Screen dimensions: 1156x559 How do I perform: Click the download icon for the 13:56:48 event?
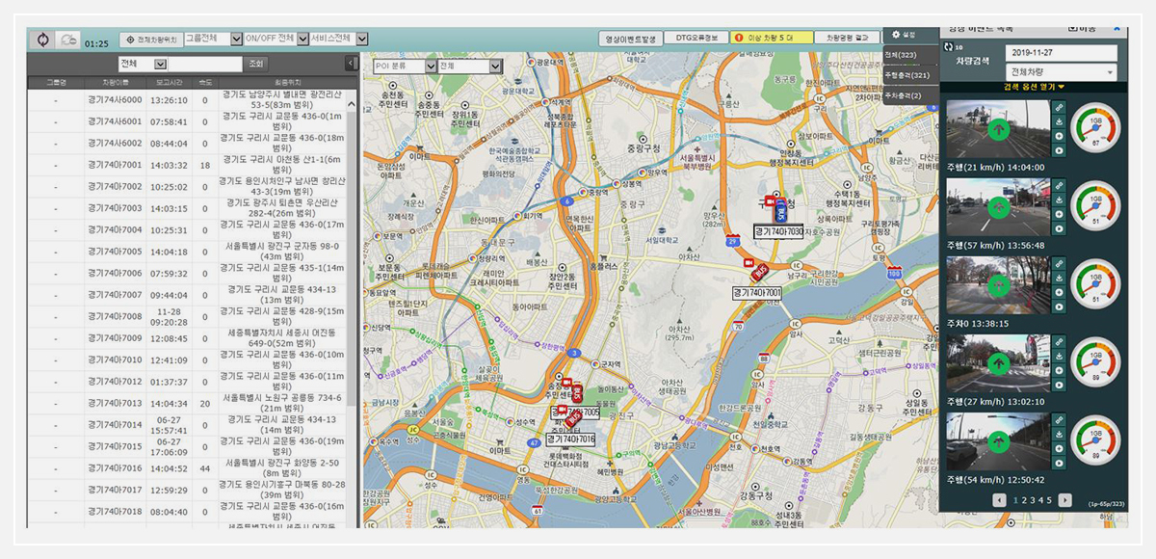pyautogui.click(x=1059, y=200)
